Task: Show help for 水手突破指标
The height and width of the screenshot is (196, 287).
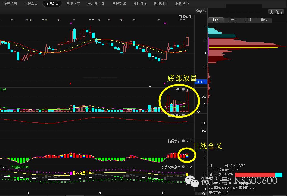Action: click(x=187, y=167)
